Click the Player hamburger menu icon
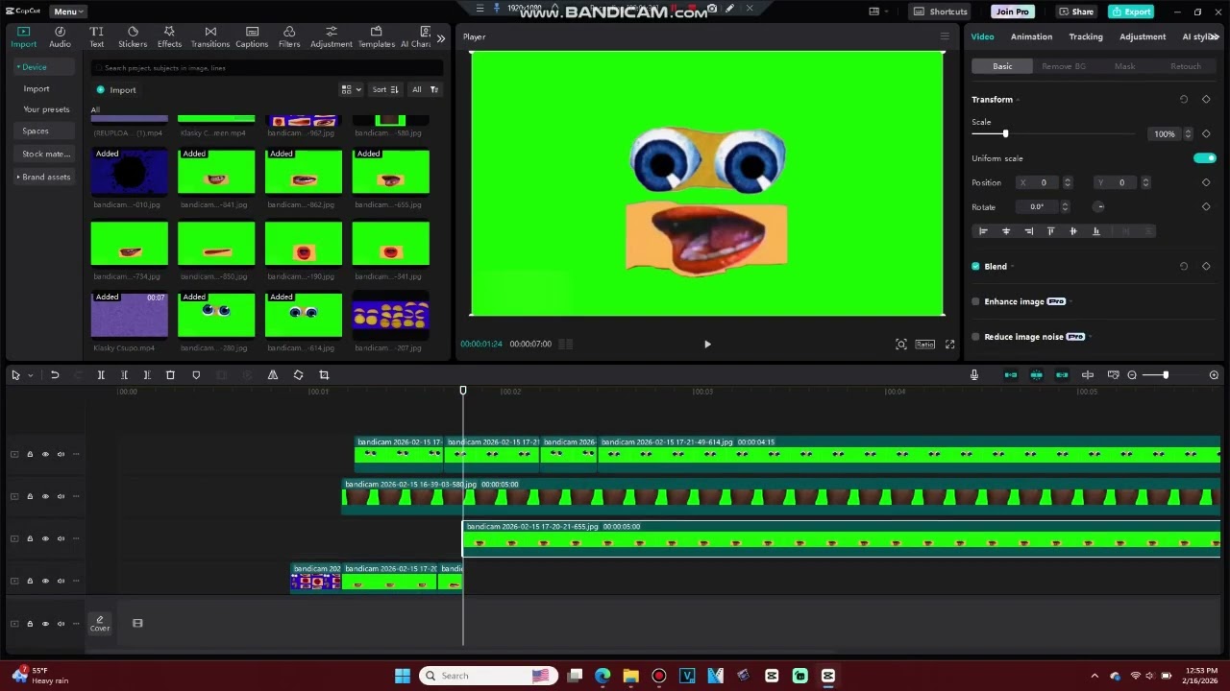The width and height of the screenshot is (1230, 691). click(x=945, y=36)
